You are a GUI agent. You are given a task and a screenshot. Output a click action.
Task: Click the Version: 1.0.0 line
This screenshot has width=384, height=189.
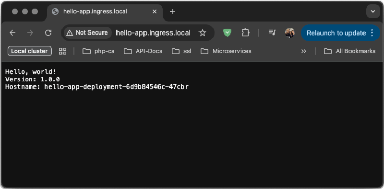point(33,79)
